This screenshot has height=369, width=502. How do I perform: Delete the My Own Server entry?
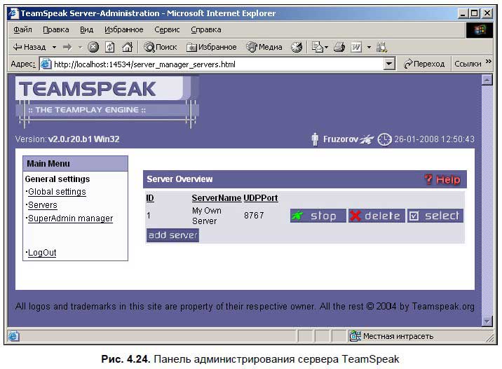376,216
